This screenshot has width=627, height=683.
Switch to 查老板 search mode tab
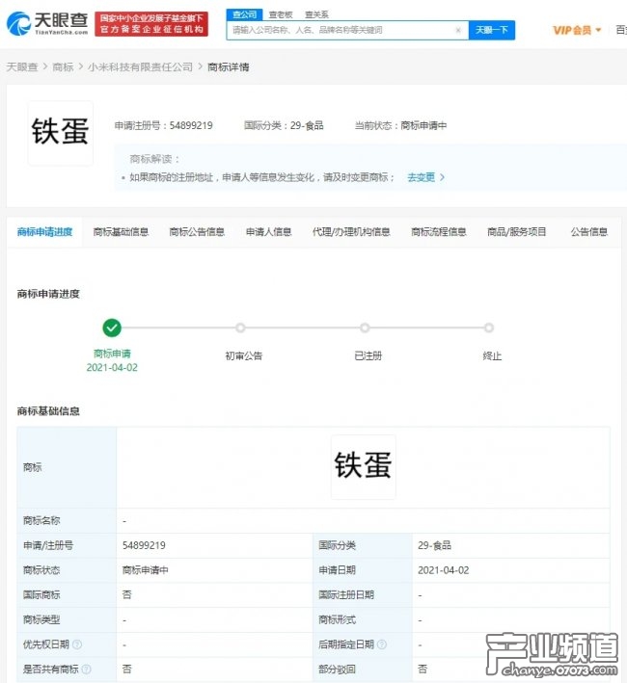(x=280, y=14)
